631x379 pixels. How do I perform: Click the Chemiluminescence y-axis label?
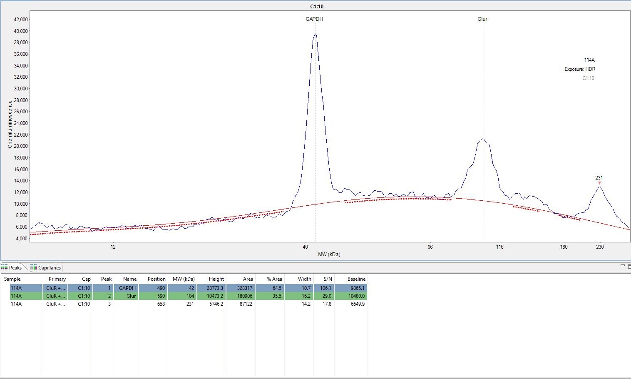click(10, 125)
